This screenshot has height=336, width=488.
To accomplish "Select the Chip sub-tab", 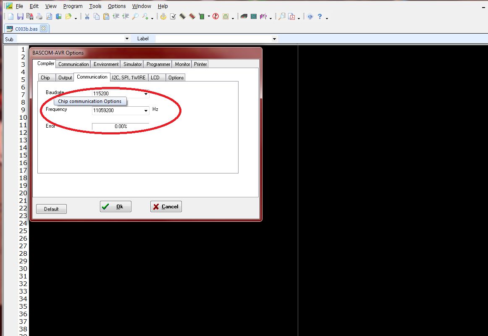I will coord(47,77).
